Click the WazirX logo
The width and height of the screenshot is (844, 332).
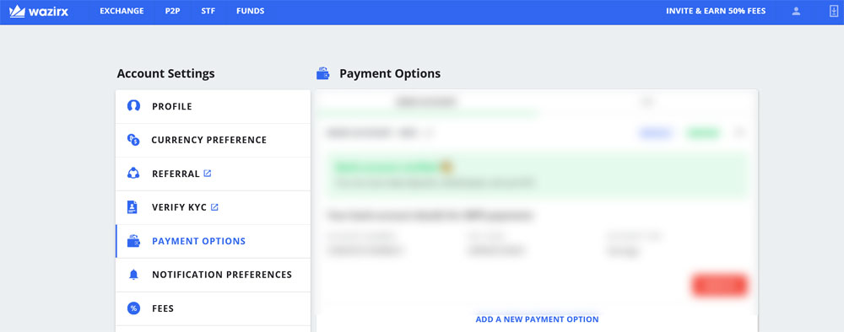39,11
